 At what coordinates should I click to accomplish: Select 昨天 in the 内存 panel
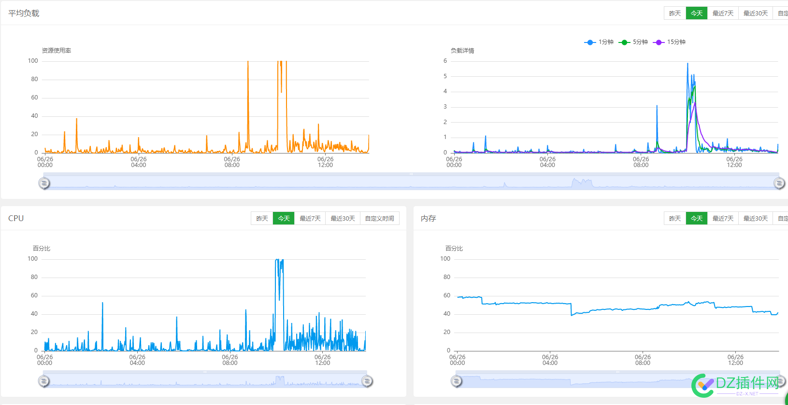click(675, 219)
